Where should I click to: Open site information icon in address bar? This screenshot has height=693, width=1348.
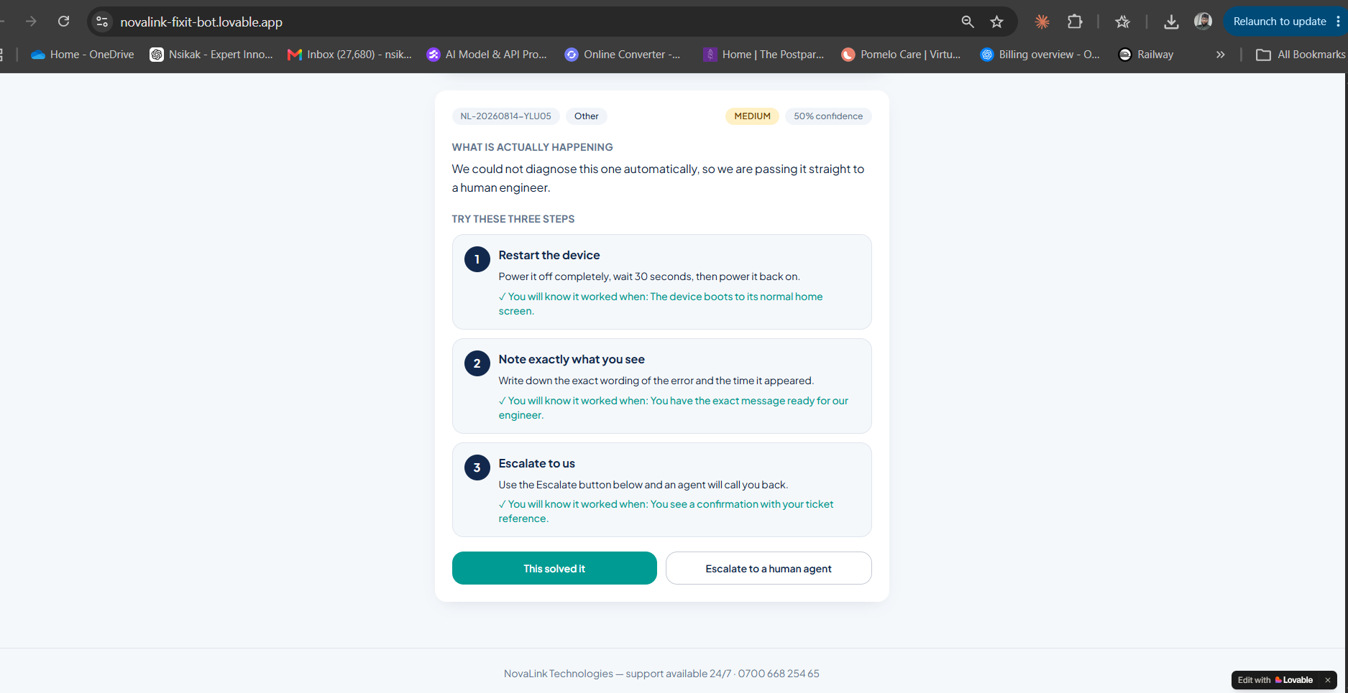(x=102, y=22)
